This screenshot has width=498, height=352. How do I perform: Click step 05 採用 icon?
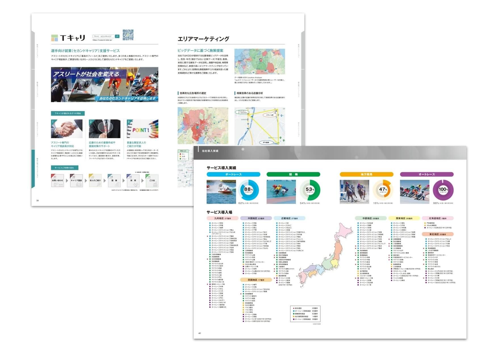click(133, 181)
